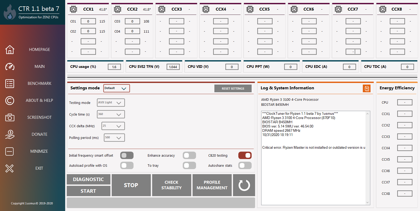Image resolution: width=420 pixels, height=211 pixels.
Task: Click the circular refresh arrow button
Action: [244, 185]
